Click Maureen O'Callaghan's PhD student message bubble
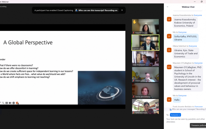The height and width of the screenshot is (129, 206). point(188,78)
